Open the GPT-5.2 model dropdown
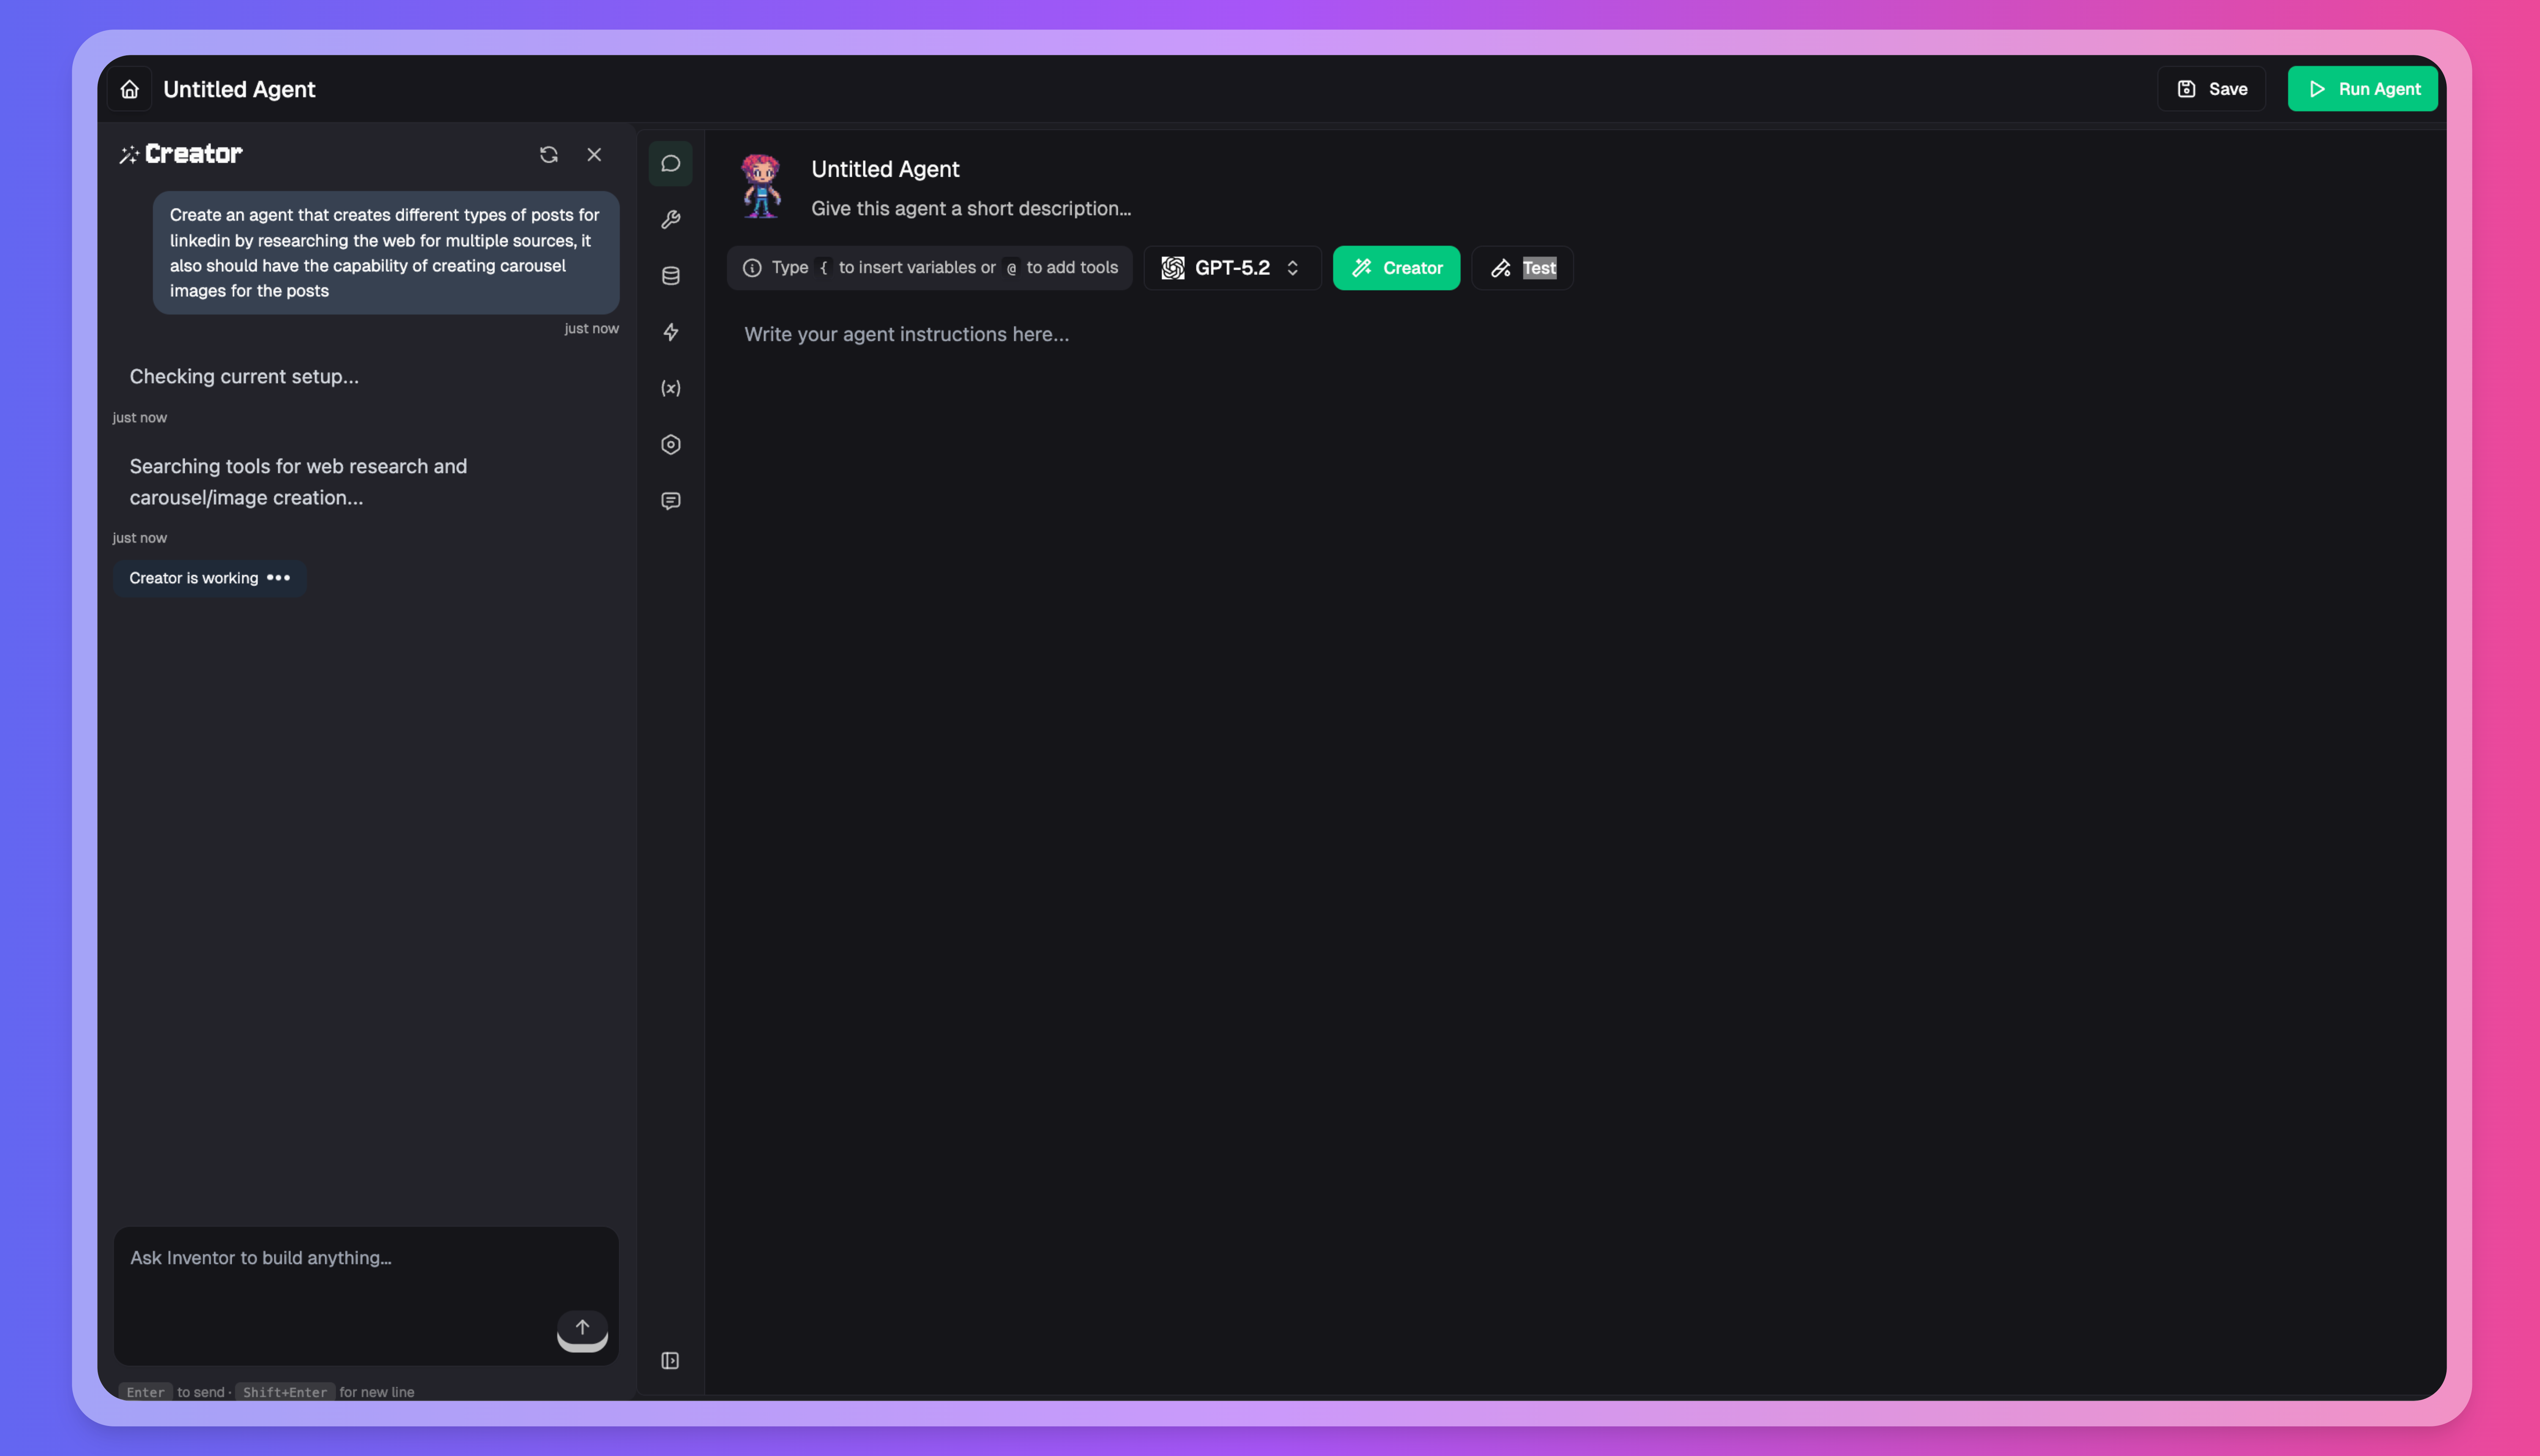2540x1456 pixels. [1231, 267]
